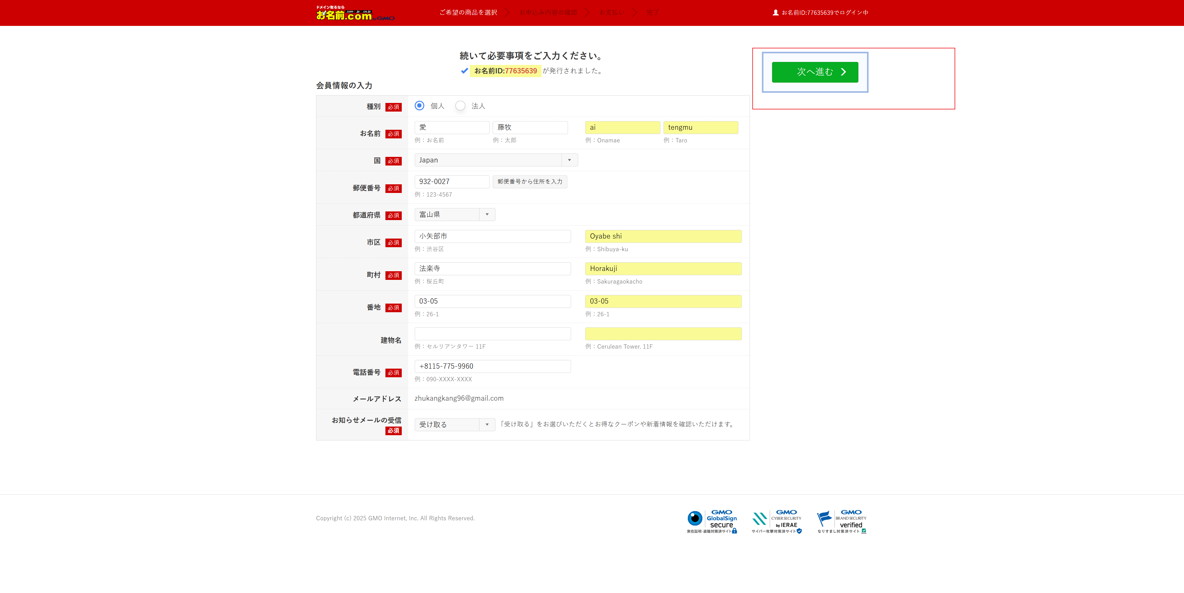Click the お名前.com logo
Screen dimensions: 1184x593
(355, 13)
